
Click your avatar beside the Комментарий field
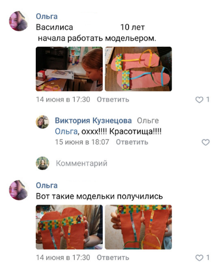[42, 163]
